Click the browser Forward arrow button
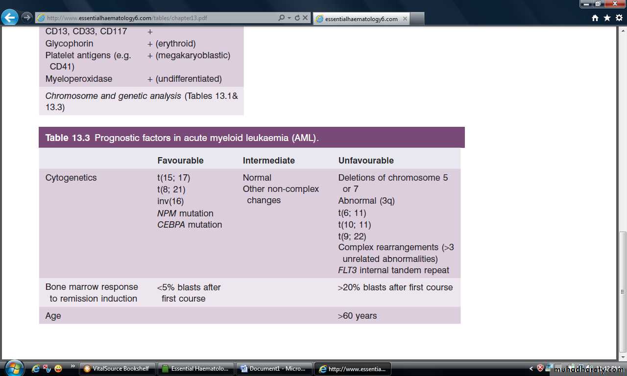Image resolution: width=627 pixels, height=376 pixels. click(27, 18)
